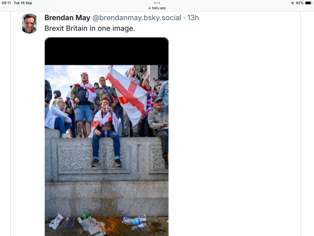314x236 pixels.
Task: Tap the Wi-Fi status icon
Action: click(x=292, y=3)
